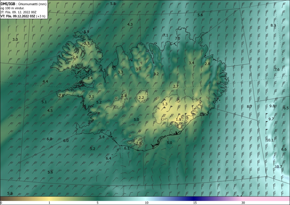Click the 1.0 value on the glacier
290x205 pixels.
pos(178,119)
